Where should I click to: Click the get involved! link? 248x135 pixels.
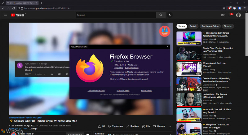pyautogui.click(x=142, y=79)
